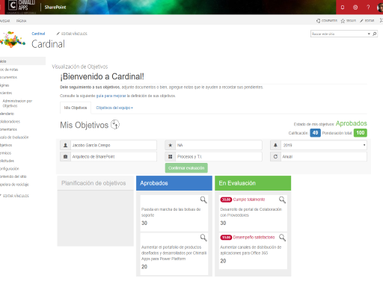Open the settings gear in the red header
The height and width of the screenshot is (287, 383).
(355, 7)
